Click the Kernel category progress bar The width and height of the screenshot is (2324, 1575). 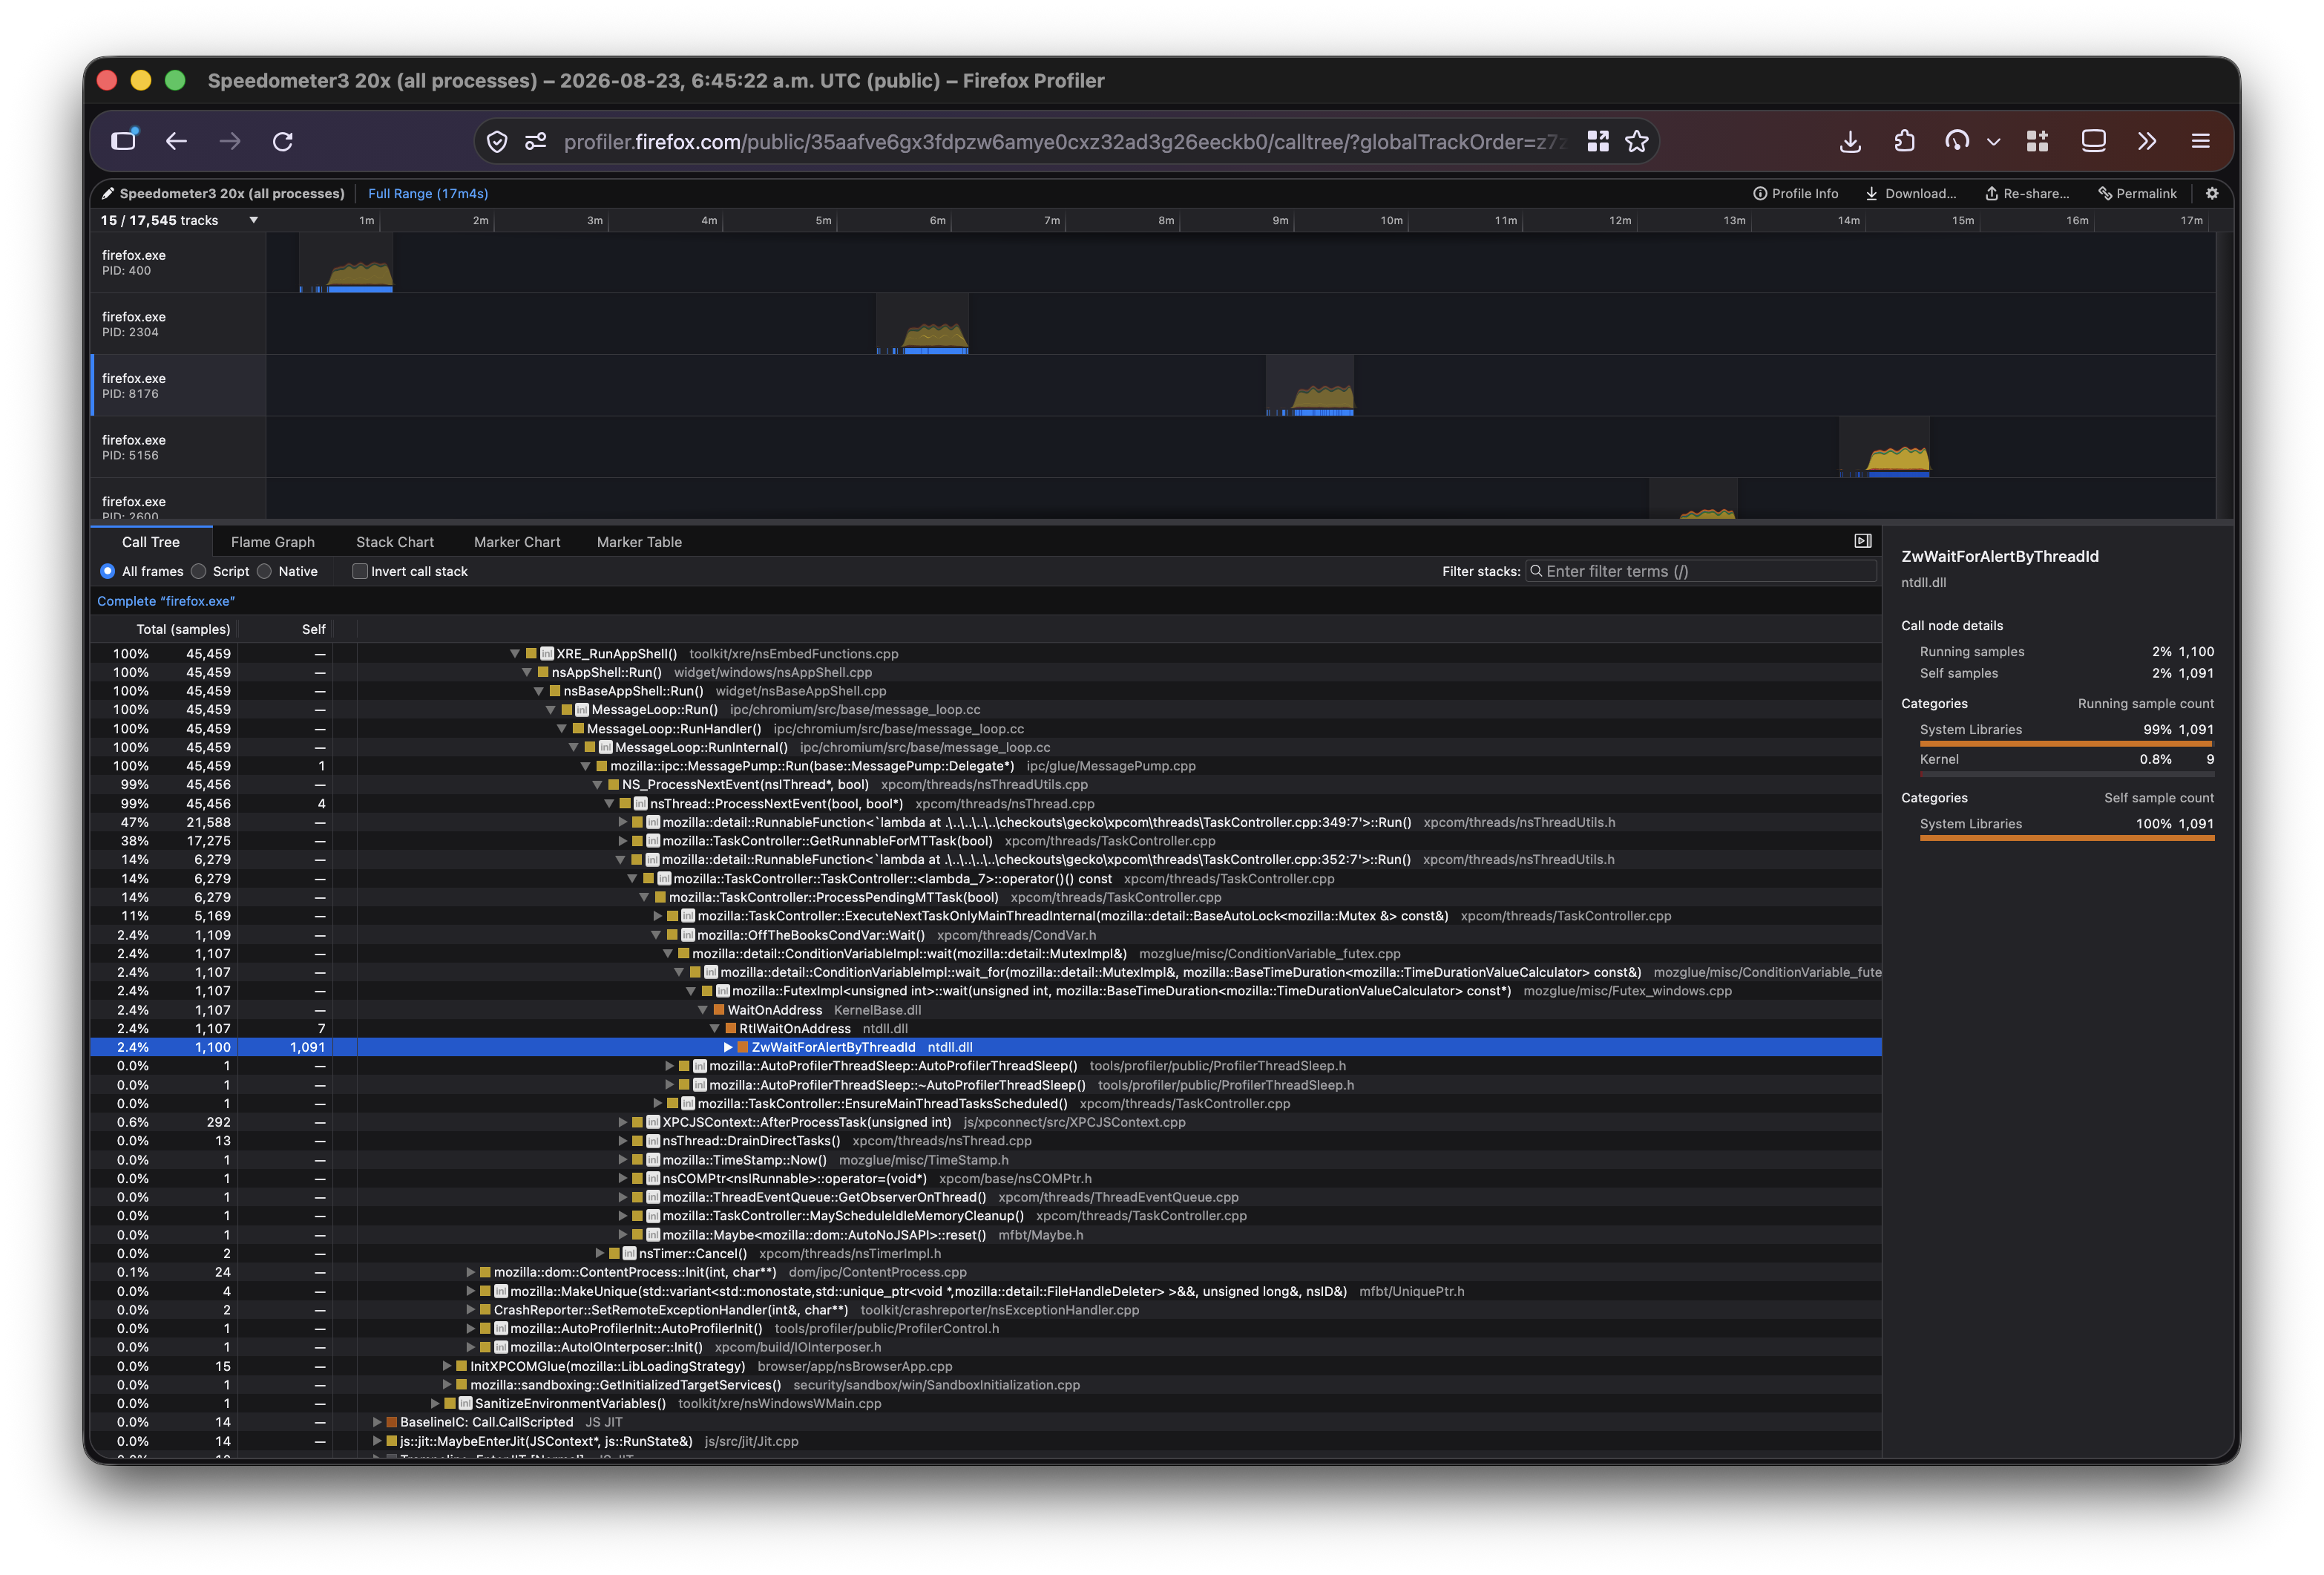click(x=2066, y=774)
